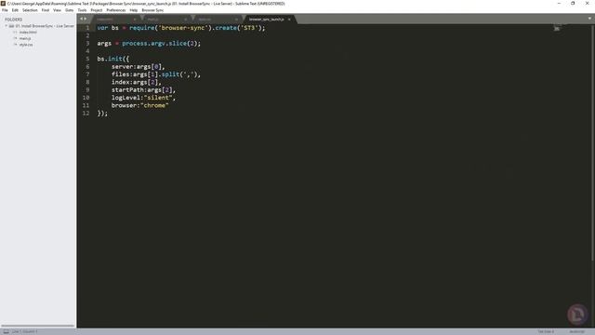
Task: Open the Tools menu
Action: click(82, 10)
